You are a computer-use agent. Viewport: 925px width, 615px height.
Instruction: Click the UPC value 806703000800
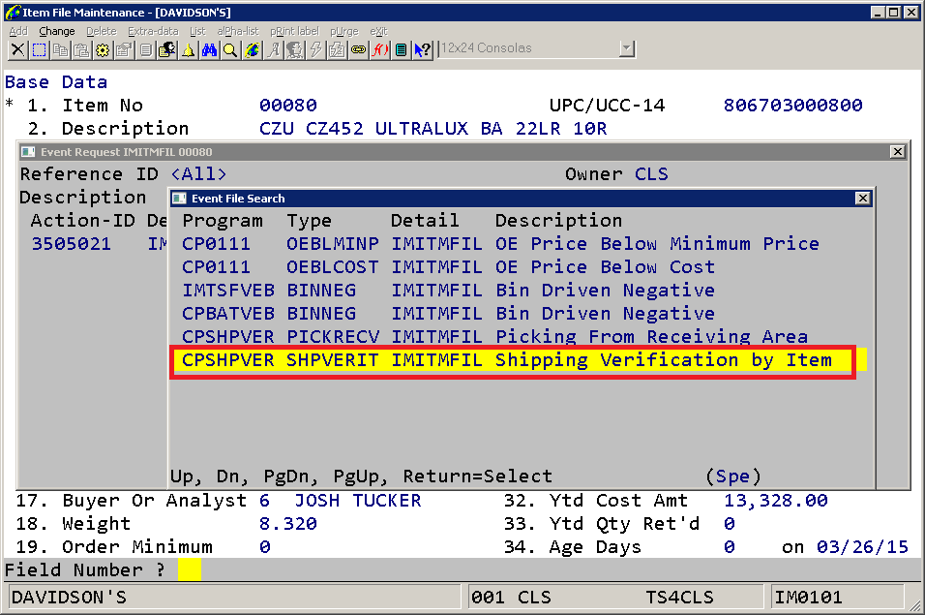(792, 105)
